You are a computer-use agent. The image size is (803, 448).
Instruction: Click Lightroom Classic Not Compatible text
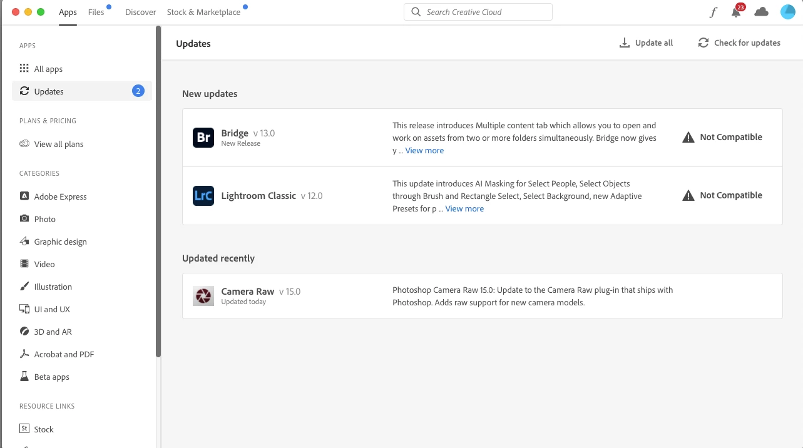[731, 195]
